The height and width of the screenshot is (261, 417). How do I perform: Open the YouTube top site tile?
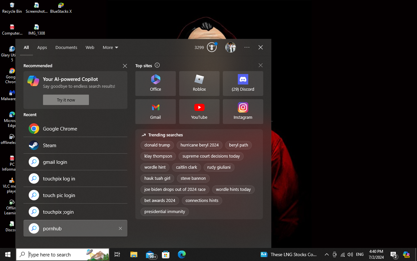[199, 112]
